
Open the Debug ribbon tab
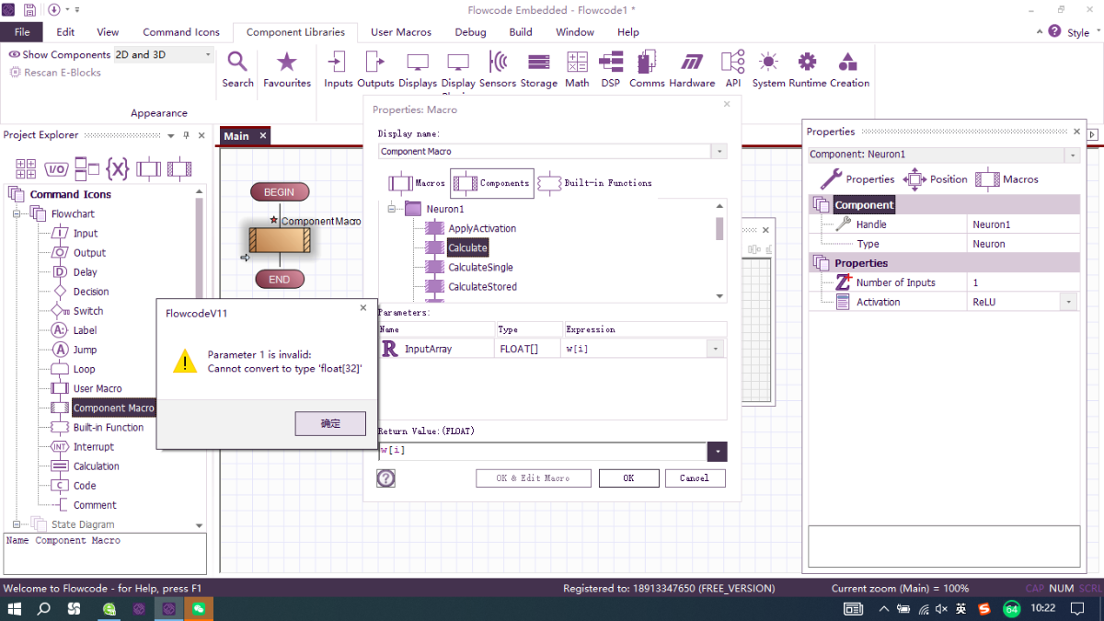tap(470, 32)
